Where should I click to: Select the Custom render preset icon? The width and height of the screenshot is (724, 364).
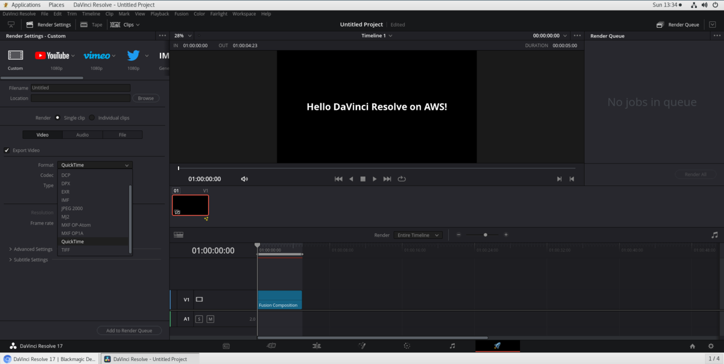pyautogui.click(x=16, y=56)
